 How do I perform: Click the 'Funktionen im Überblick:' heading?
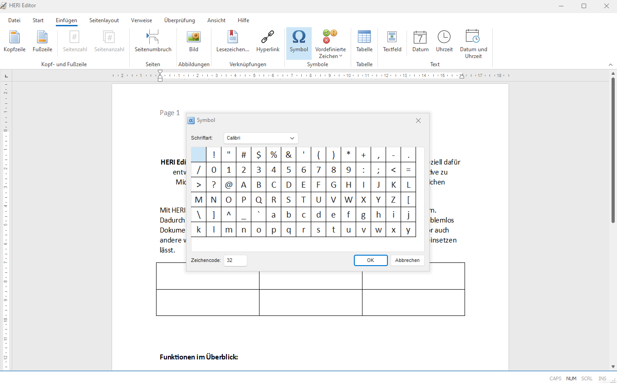199,357
